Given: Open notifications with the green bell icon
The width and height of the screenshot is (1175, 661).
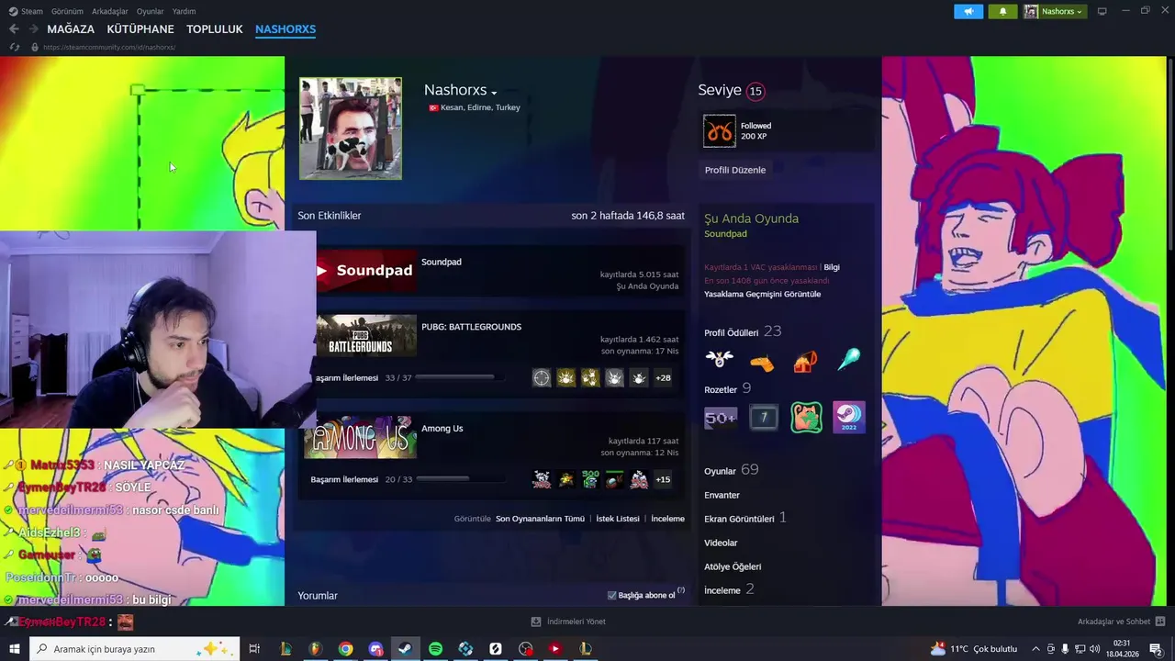Looking at the screenshot, I should pos(1002,11).
